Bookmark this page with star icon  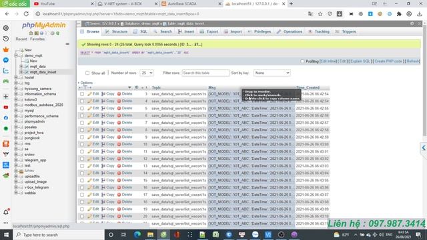320,13
